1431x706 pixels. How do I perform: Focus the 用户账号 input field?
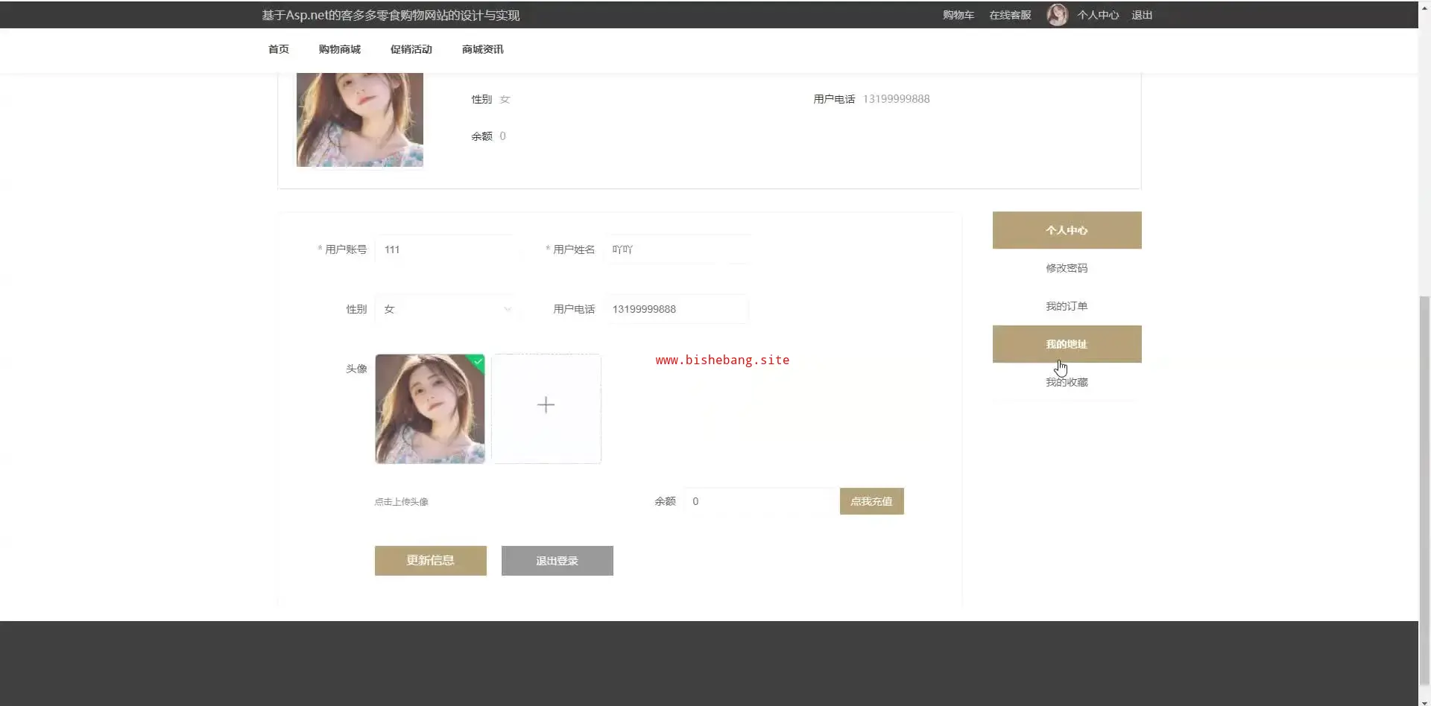(x=446, y=249)
